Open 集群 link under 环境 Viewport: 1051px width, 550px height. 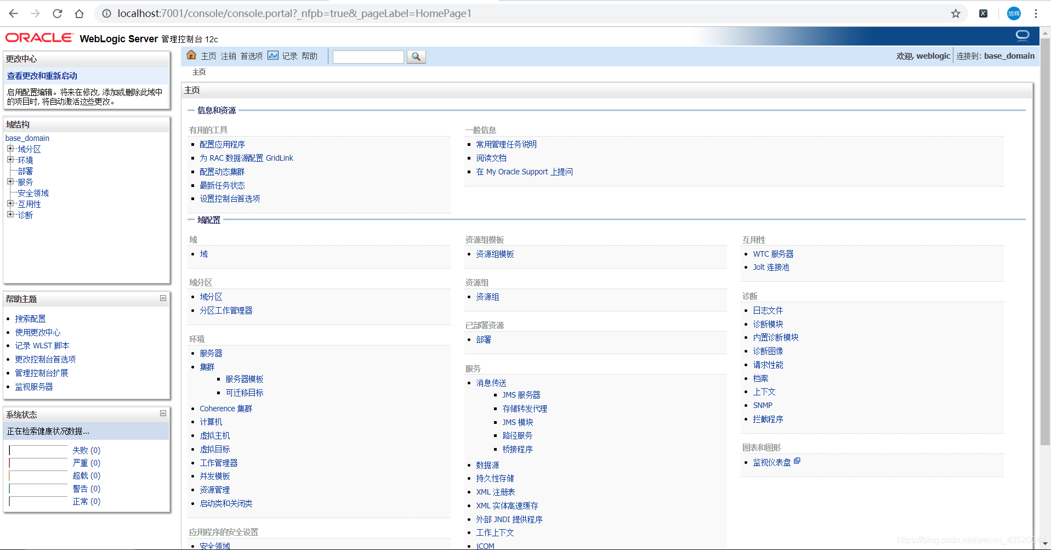pos(207,367)
